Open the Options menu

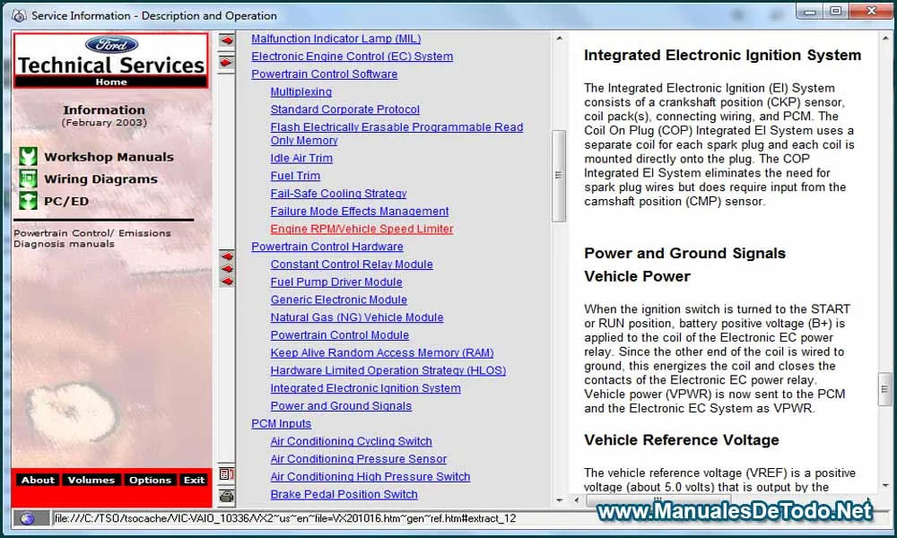point(150,480)
